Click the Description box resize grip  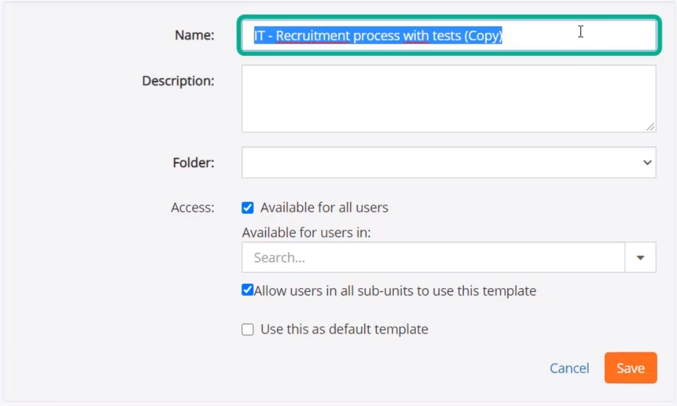(x=650, y=127)
